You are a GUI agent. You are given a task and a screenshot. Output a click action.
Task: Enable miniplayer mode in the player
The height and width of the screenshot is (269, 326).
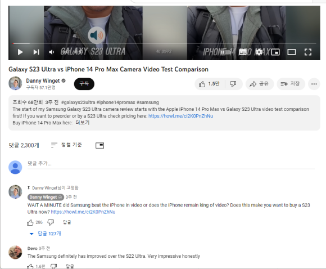click(275, 52)
